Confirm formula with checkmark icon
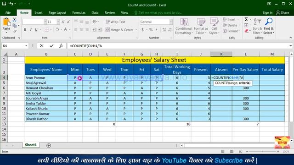Image resolution: width=294 pixels, height=165 pixels. tap(51, 46)
